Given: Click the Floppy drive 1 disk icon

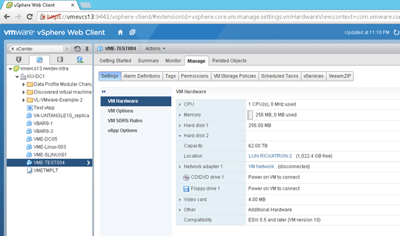Looking at the screenshot, I should tap(187, 189).
